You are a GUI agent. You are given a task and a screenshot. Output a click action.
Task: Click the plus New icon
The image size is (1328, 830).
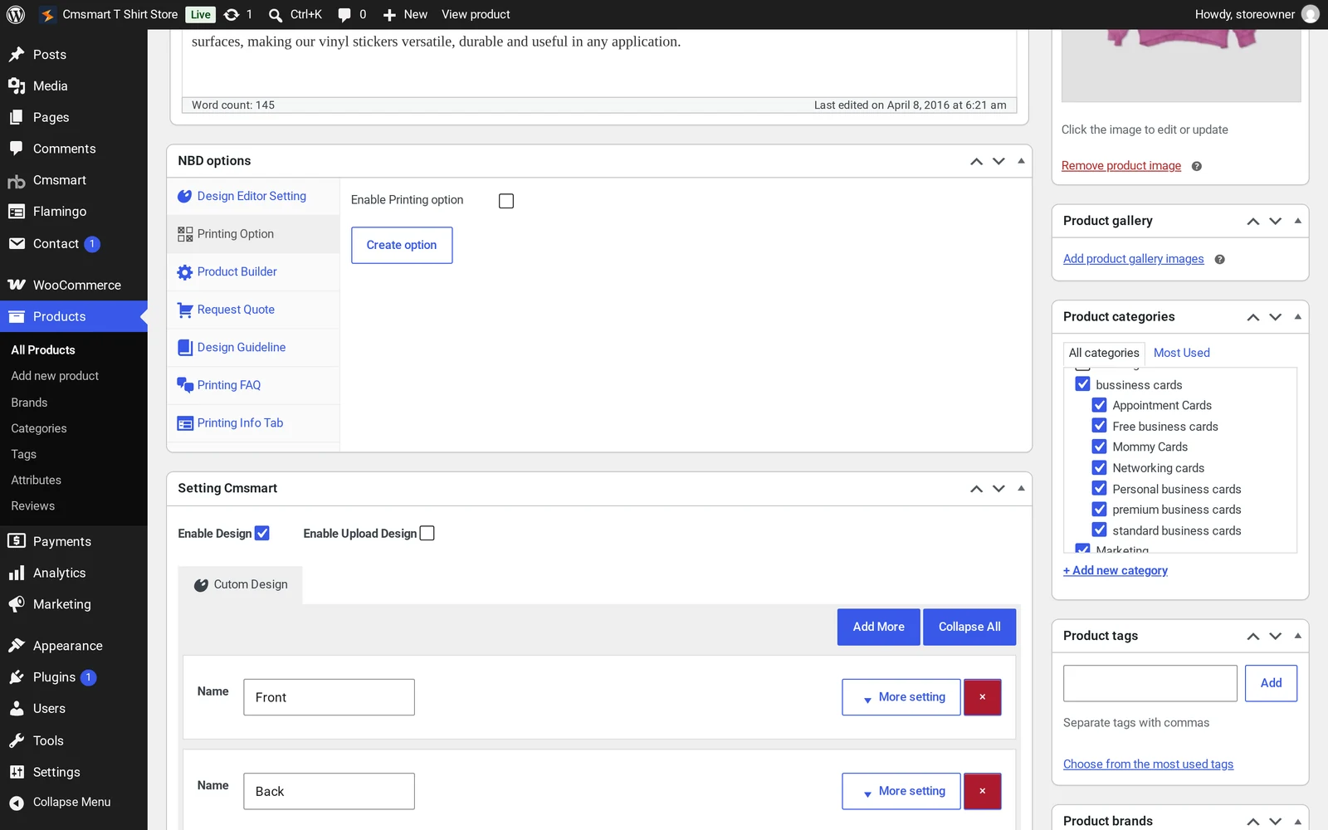click(x=389, y=15)
